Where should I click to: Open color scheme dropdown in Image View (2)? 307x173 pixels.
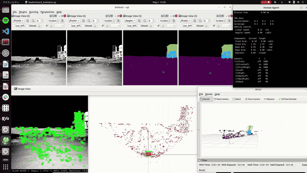(59, 26)
